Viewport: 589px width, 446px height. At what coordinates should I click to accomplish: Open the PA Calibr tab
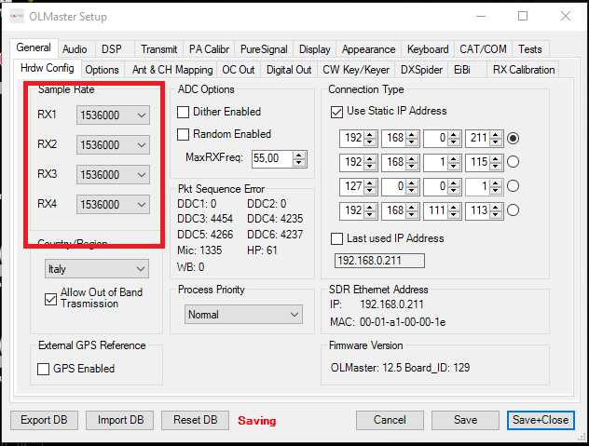(x=209, y=49)
